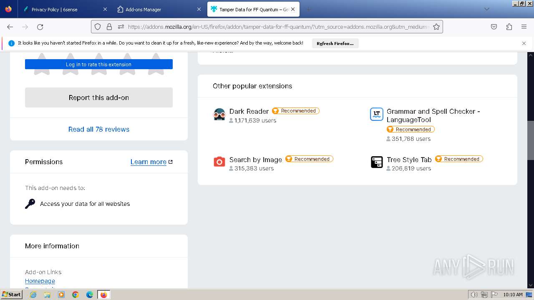The image size is (534, 300).
Task: Click the Search by Image camera icon
Action: (x=219, y=162)
